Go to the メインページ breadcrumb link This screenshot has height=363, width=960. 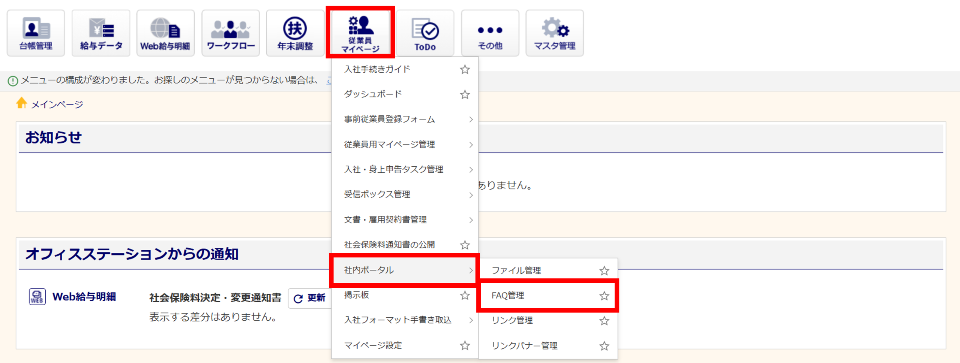point(57,105)
